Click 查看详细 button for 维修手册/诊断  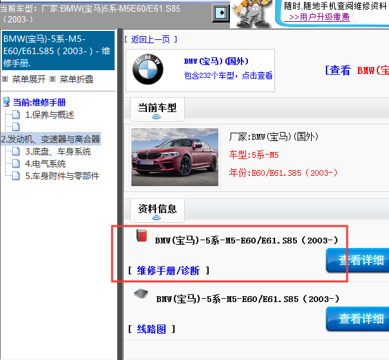(x=357, y=261)
